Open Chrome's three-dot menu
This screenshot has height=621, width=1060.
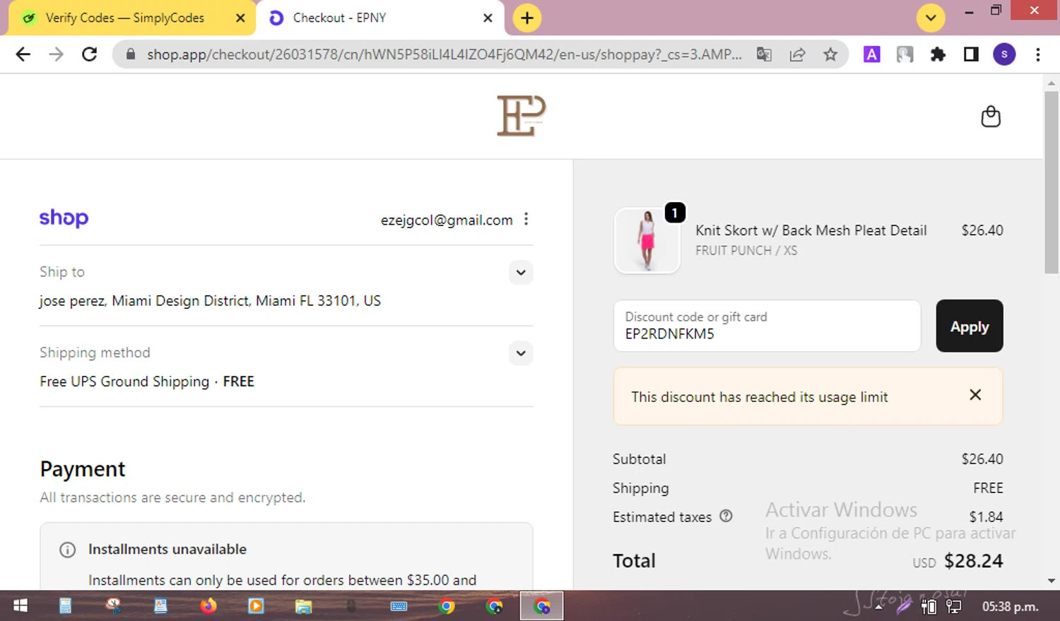pyautogui.click(x=1038, y=54)
